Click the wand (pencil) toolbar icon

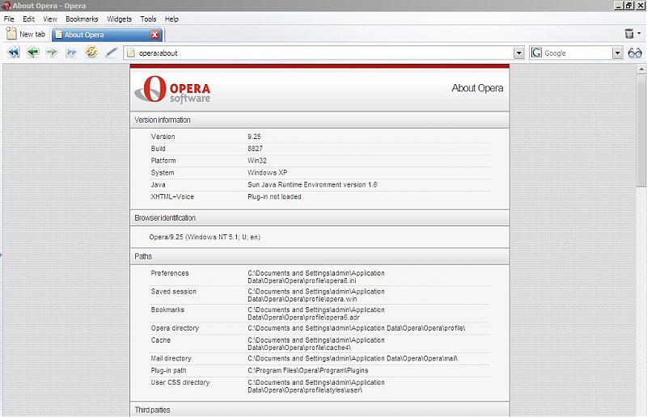tap(111, 53)
